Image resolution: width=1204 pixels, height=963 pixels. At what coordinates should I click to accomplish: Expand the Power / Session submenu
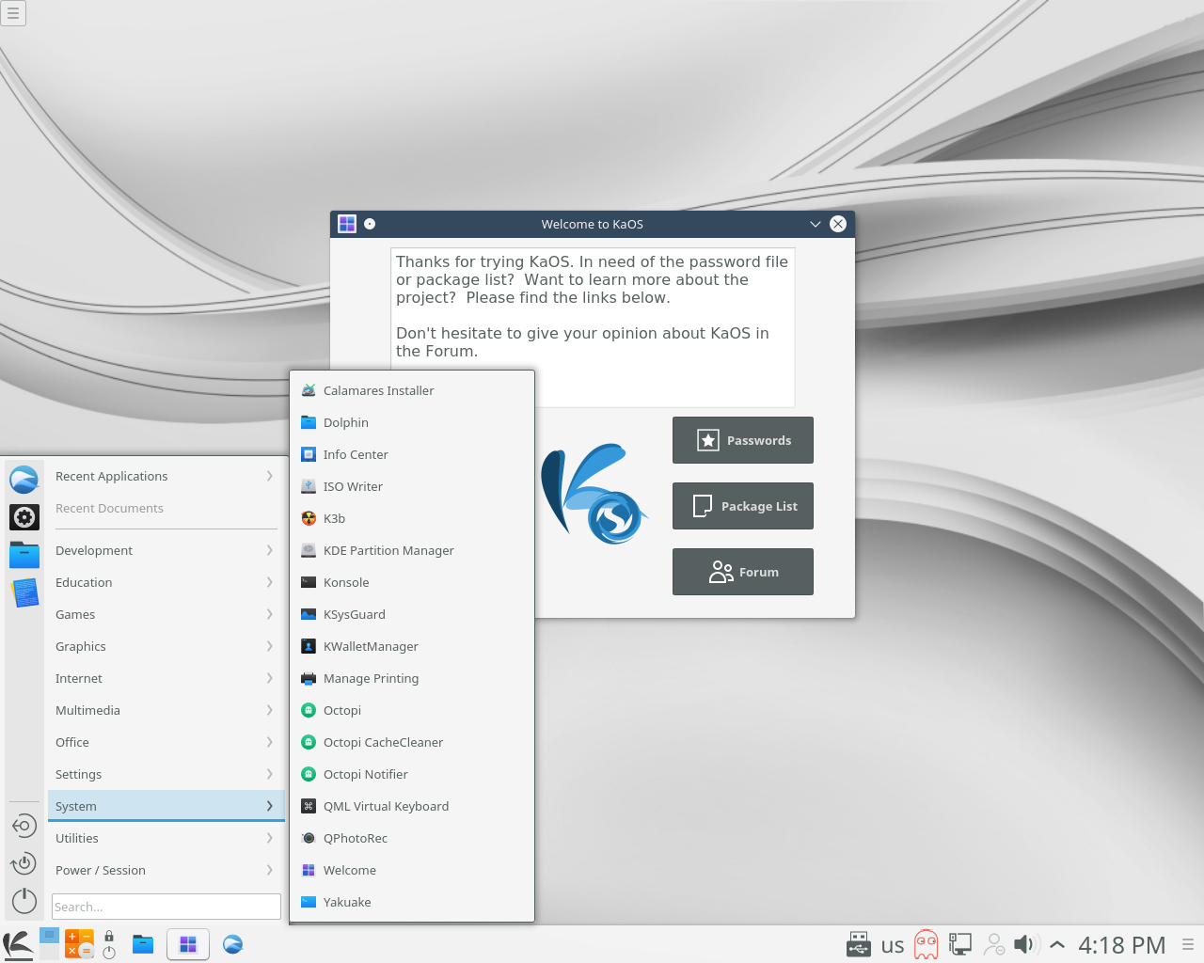(x=166, y=871)
